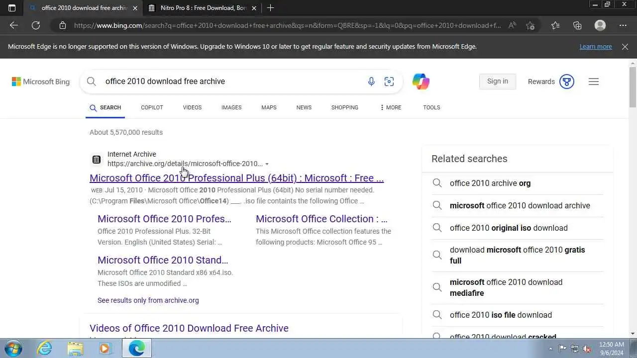Open the Bing hamburger menu
The width and height of the screenshot is (637, 358).
[594, 82]
